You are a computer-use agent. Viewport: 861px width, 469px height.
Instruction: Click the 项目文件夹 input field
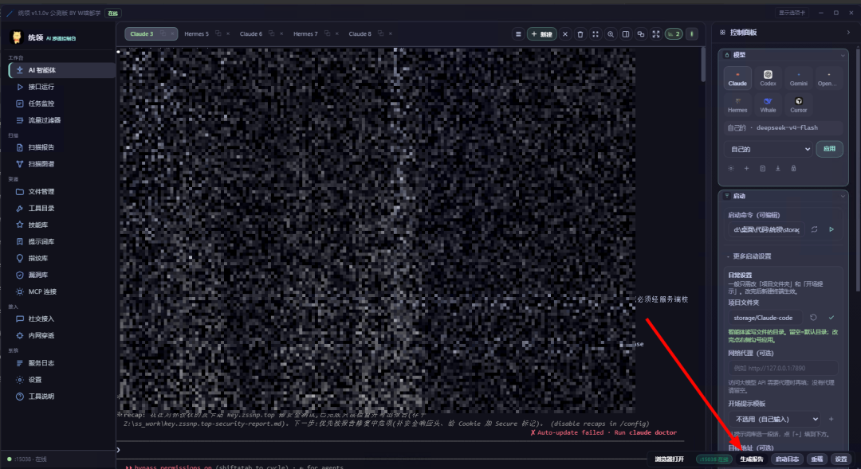pyautogui.click(x=765, y=318)
